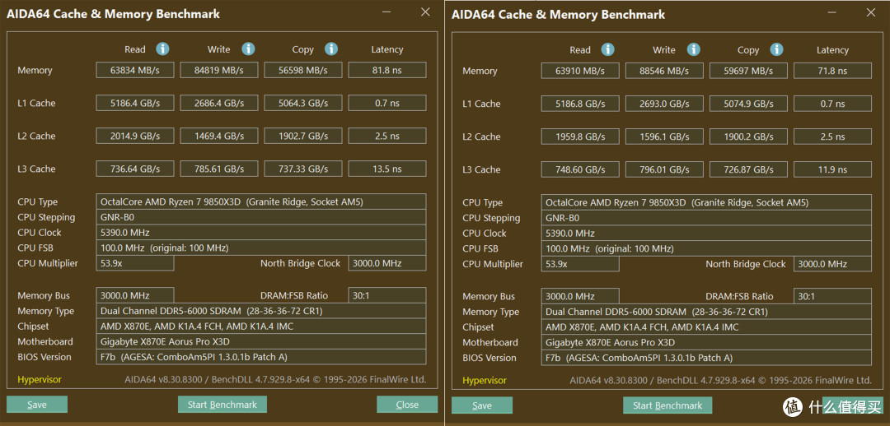Click BIOS Version field in right window
Screen dimensions: 890x426
coord(706,358)
